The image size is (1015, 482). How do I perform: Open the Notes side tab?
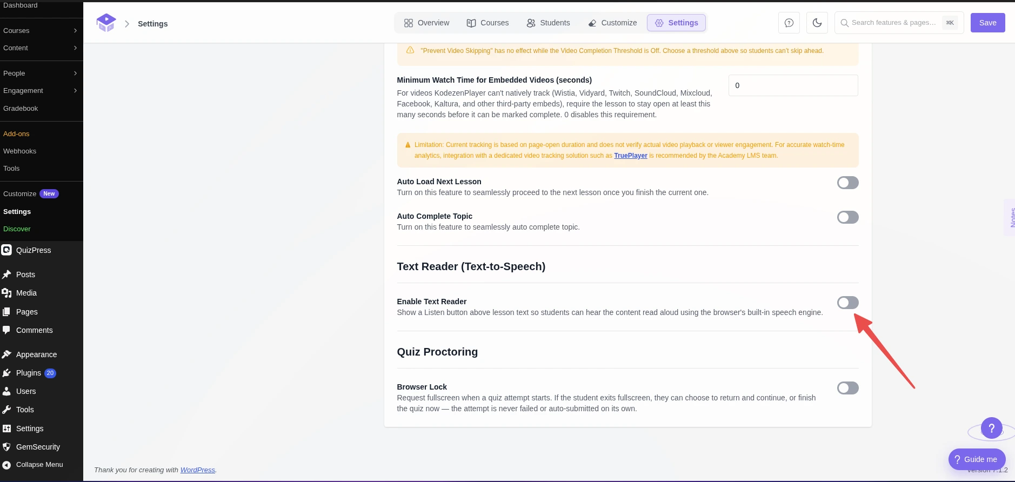pyautogui.click(x=1010, y=217)
